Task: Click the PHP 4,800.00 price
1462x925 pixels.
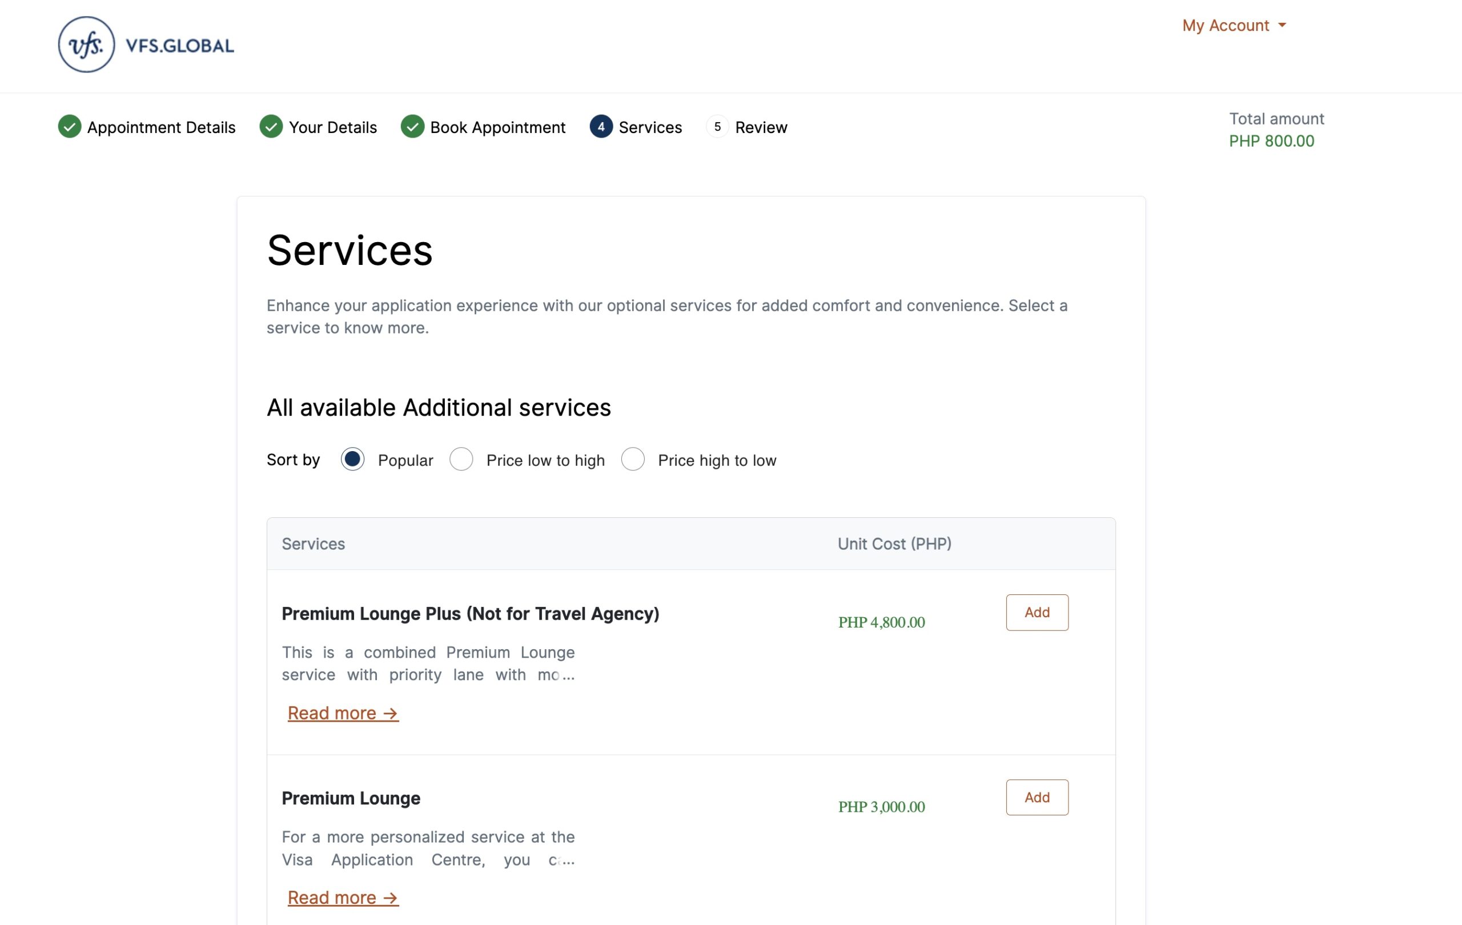Action: [x=882, y=622]
